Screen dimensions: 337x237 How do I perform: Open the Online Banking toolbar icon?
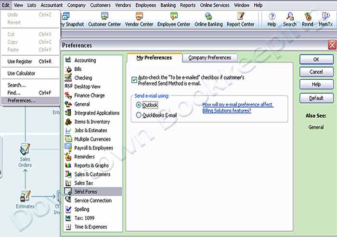(208, 16)
